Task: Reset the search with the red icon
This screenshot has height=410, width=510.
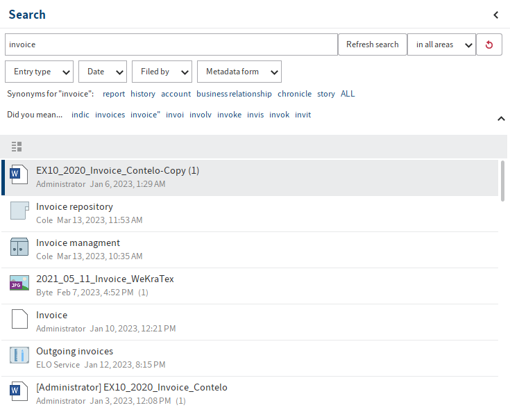Action: point(489,44)
